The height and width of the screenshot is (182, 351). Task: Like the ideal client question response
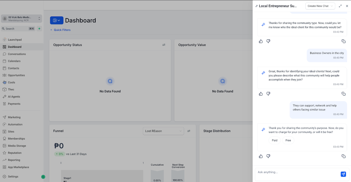click(x=261, y=41)
